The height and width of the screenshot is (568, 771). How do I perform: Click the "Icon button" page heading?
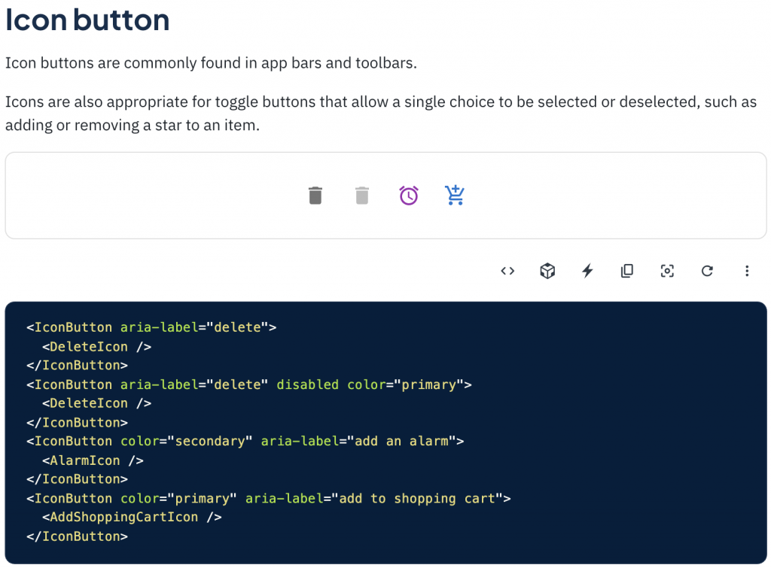(87, 20)
